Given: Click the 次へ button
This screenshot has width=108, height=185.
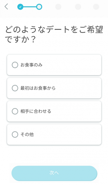Looking at the screenshot, I should [54, 173].
